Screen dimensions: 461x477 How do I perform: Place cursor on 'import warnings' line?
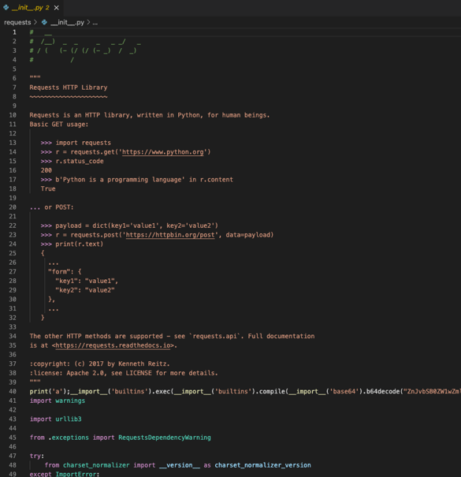pyautogui.click(x=58, y=401)
